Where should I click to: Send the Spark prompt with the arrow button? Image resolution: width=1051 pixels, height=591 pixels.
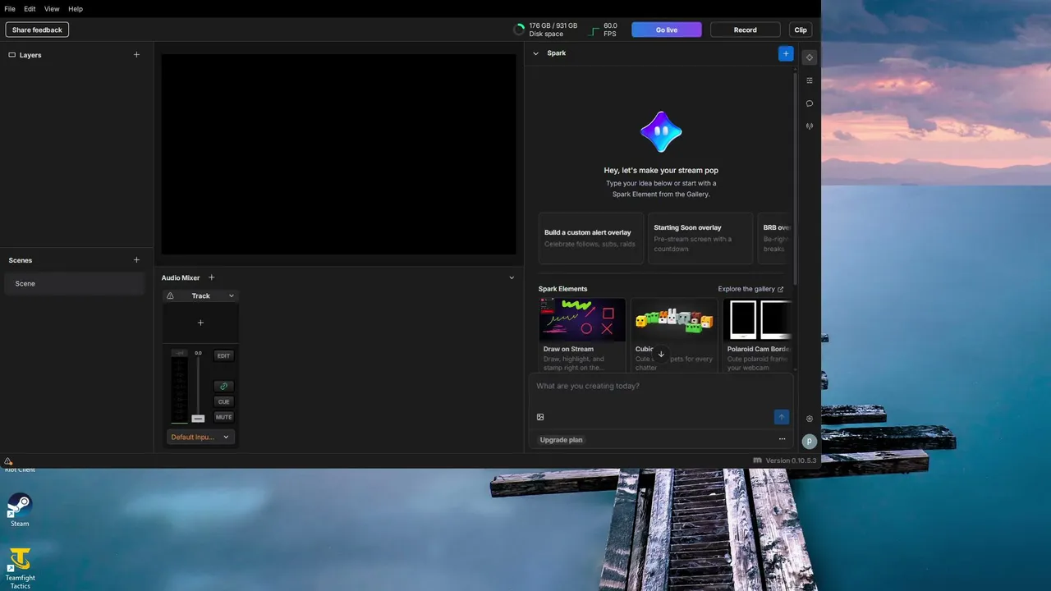pyautogui.click(x=782, y=417)
